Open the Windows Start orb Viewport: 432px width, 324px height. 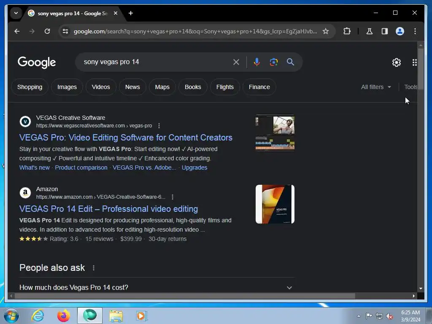[11, 316]
